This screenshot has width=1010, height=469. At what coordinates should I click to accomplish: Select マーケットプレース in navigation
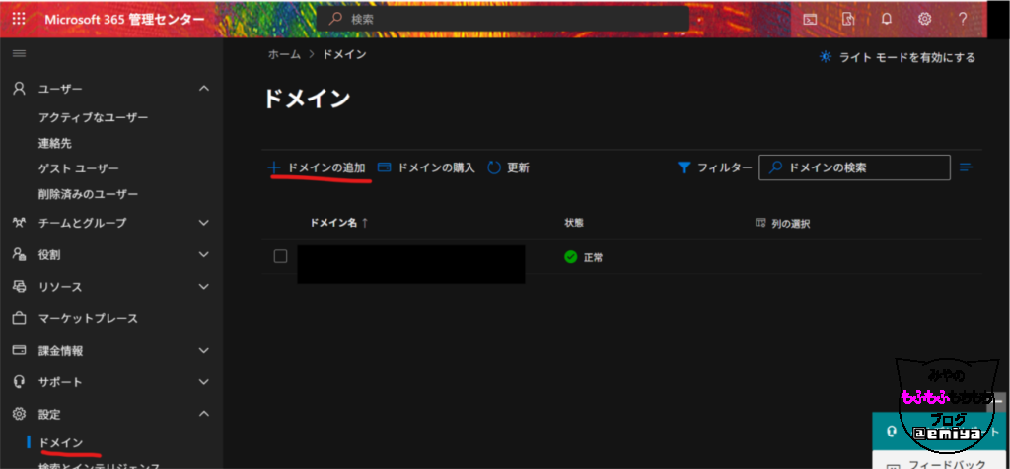pos(88,318)
